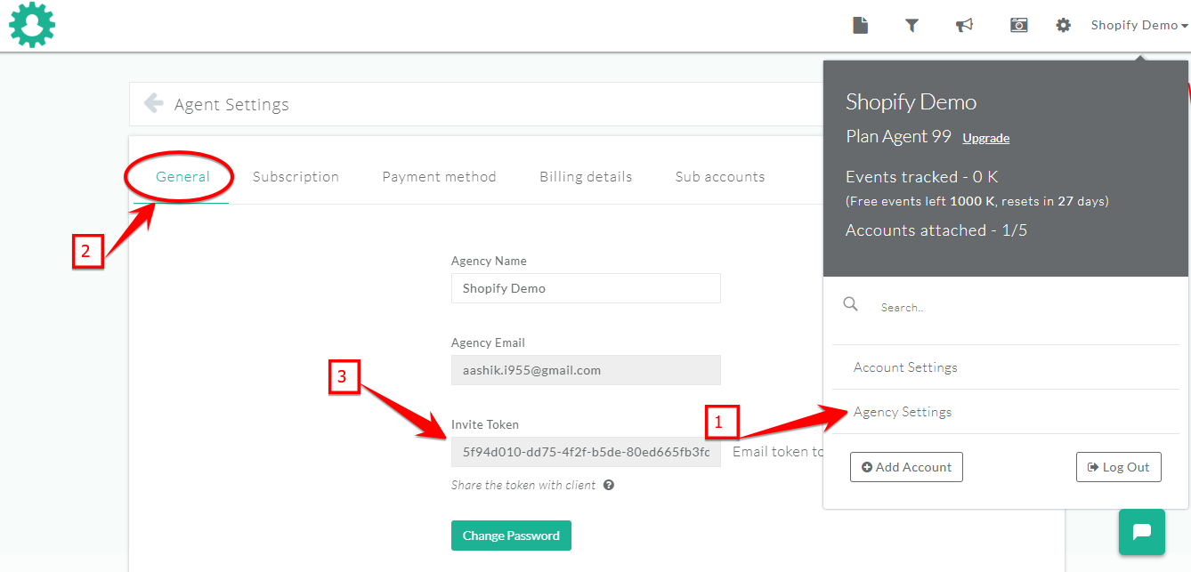Click the search magnifier icon
Screen dimensions: 1191x572
tap(851, 304)
